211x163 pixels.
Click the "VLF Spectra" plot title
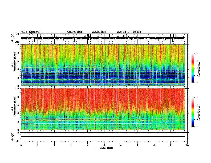click(30, 32)
